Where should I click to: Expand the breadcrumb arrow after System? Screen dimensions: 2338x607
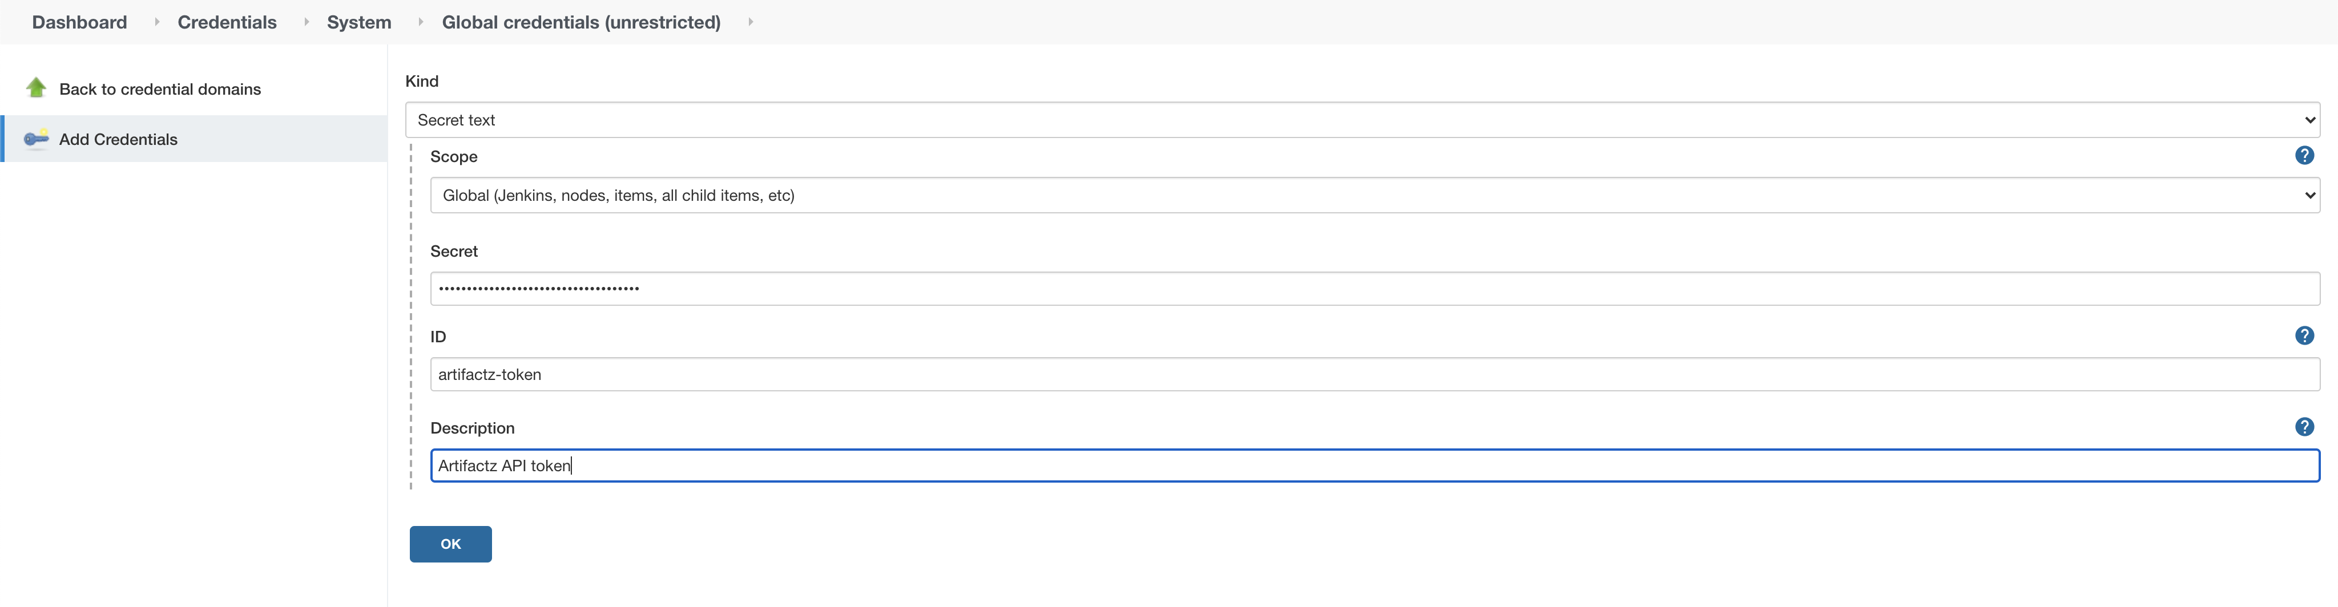click(x=421, y=22)
